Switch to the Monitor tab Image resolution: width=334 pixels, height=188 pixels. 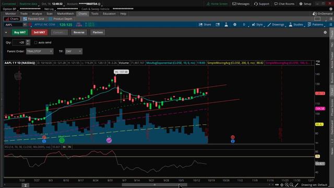pos(10,14)
